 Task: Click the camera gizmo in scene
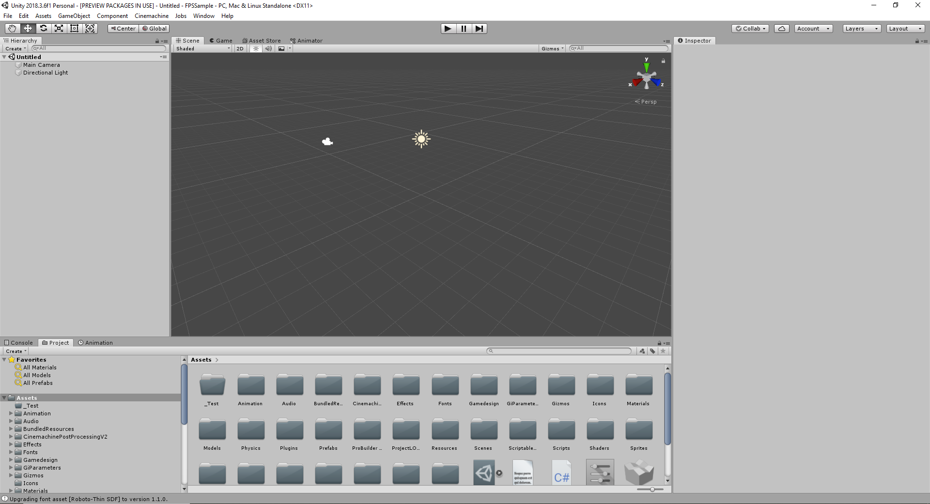pyautogui.click(x=327, y=141)
